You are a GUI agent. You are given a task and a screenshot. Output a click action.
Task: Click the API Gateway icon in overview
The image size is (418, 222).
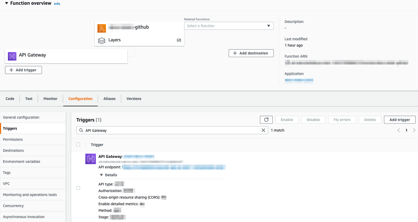point(12,56)
